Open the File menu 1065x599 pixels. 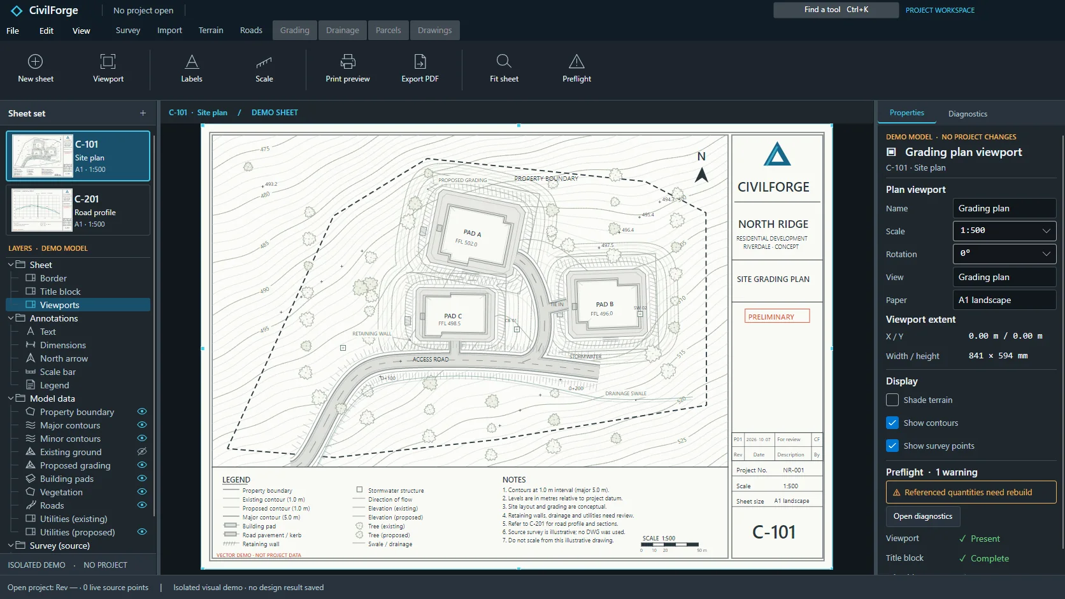pyautogui.click(x=13, y=31)
